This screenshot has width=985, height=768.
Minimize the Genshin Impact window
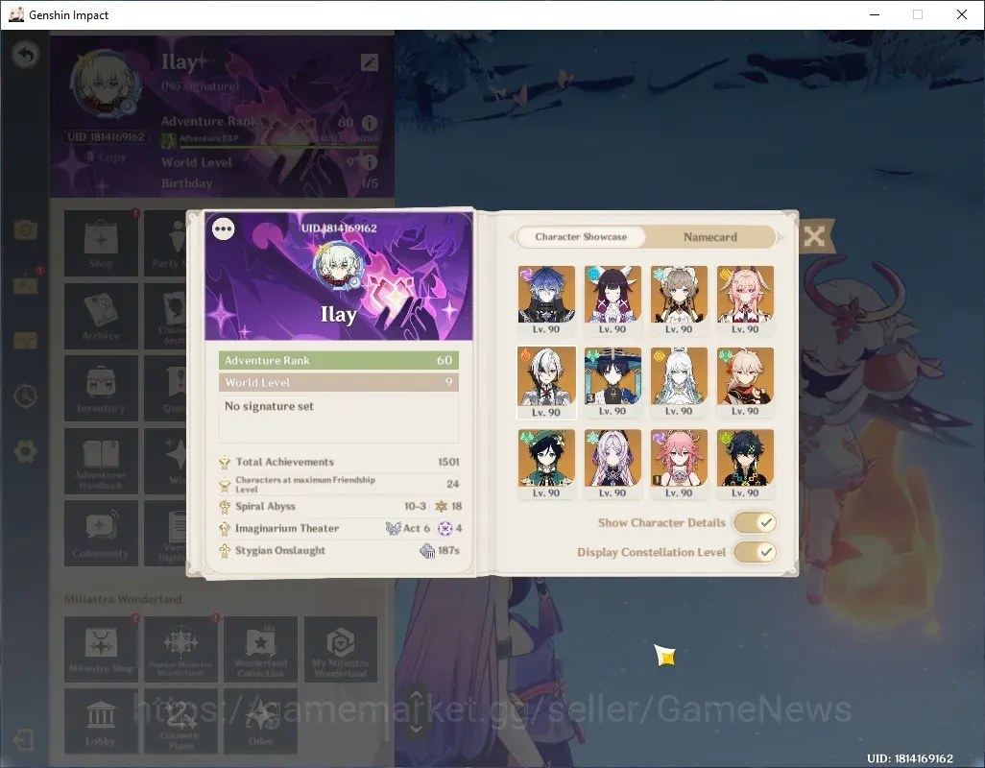tap(874, 14)
